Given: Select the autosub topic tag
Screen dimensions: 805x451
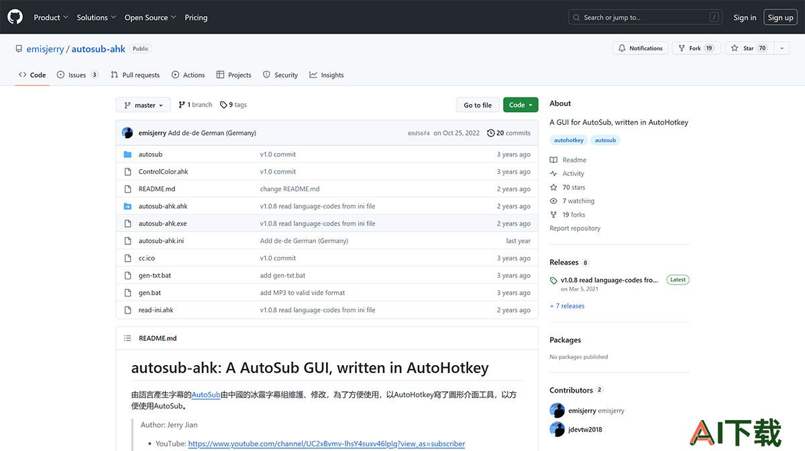Looking at the screenshot, I should click(605, 140).
